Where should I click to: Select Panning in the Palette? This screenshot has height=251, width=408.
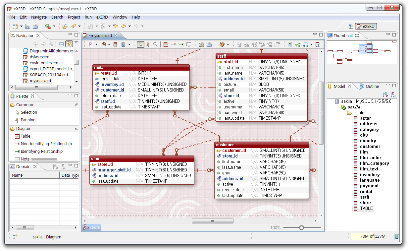pyautogui.click(x=25, y=120)
